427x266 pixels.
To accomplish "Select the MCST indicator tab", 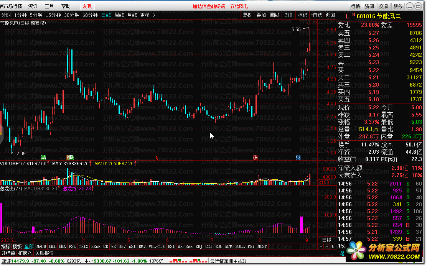I will click(x=262, y=247).
